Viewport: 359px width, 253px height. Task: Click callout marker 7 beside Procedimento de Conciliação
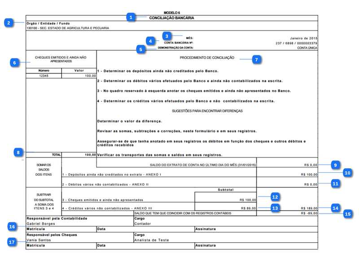coord(256,59)
